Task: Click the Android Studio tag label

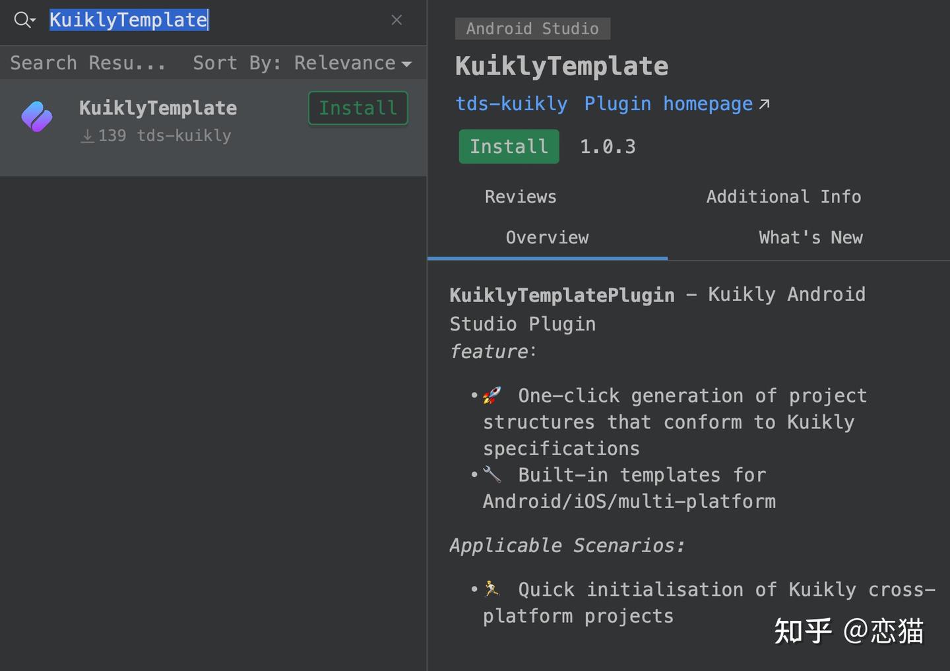Action: 532,28
